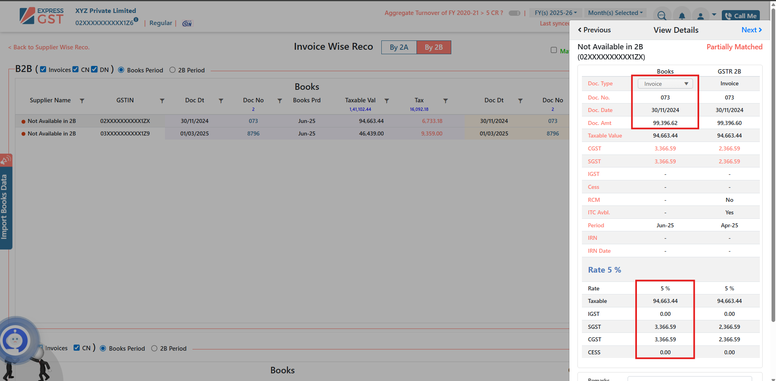The height and width of the screenshot is (381, 776).
Task: Open the announcements megaphone icon
Action: pos(6,160)
